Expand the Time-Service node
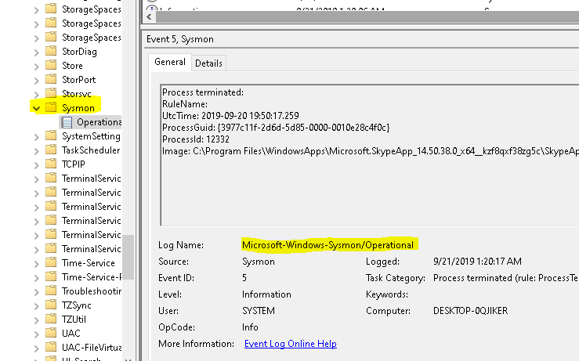Image resolution: width=579 pixels, height=361 pixels. pos(37,264)
